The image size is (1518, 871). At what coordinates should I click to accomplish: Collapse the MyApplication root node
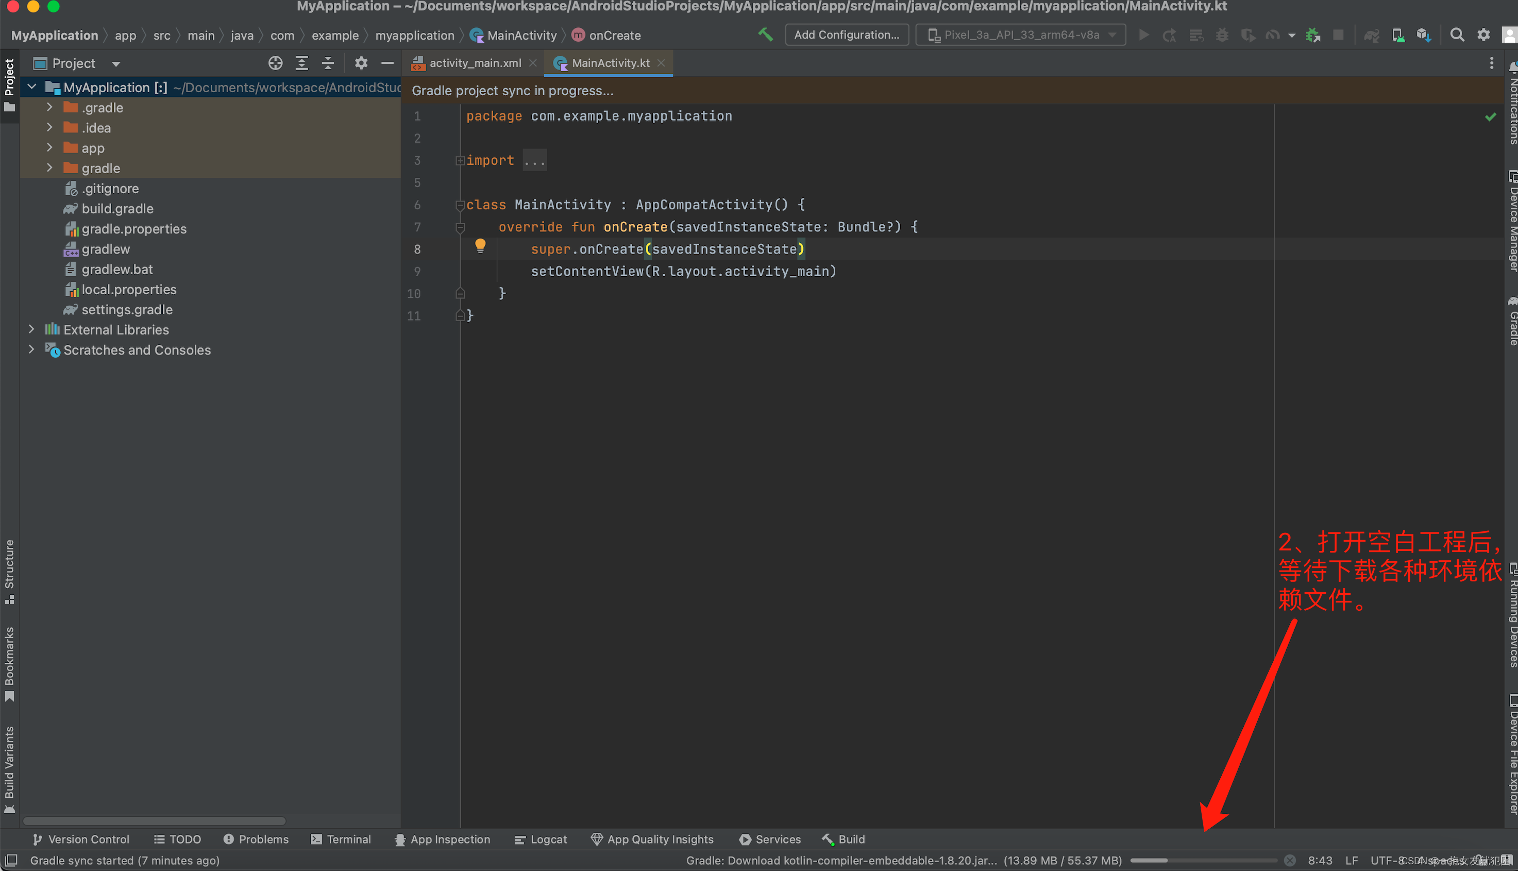32,87
